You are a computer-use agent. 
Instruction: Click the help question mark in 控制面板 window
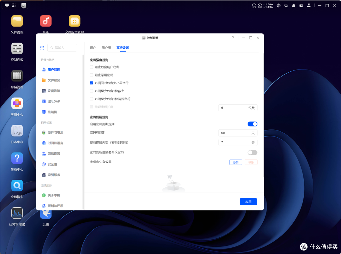click(x=233, y=38)
